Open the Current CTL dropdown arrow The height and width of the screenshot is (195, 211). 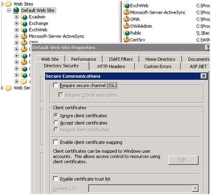[x=195, y=188]
